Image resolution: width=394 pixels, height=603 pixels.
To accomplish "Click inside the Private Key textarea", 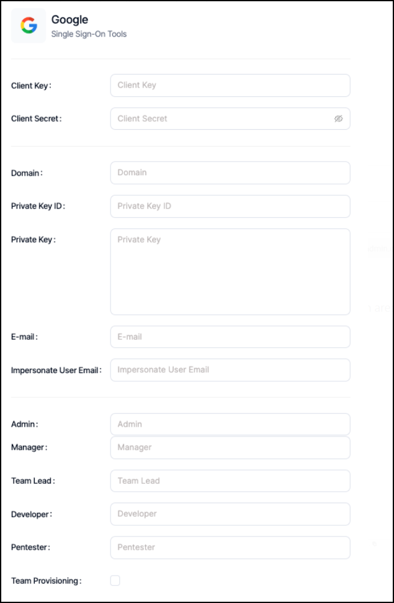I will [x=230, y=272].
